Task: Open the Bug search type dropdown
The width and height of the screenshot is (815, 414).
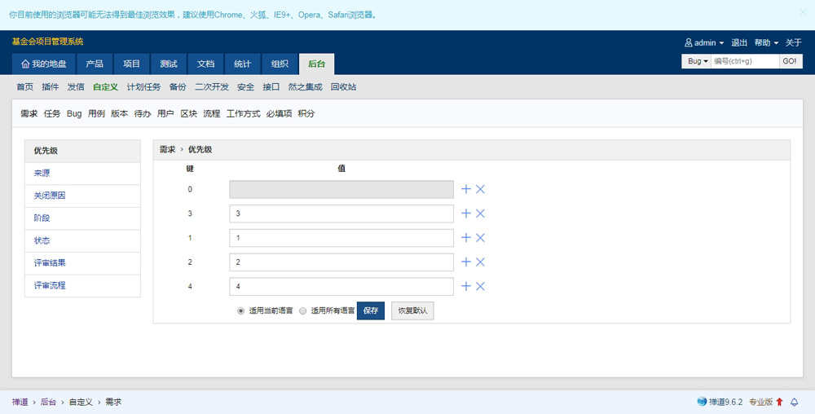Action: click(x=696, y=61)
